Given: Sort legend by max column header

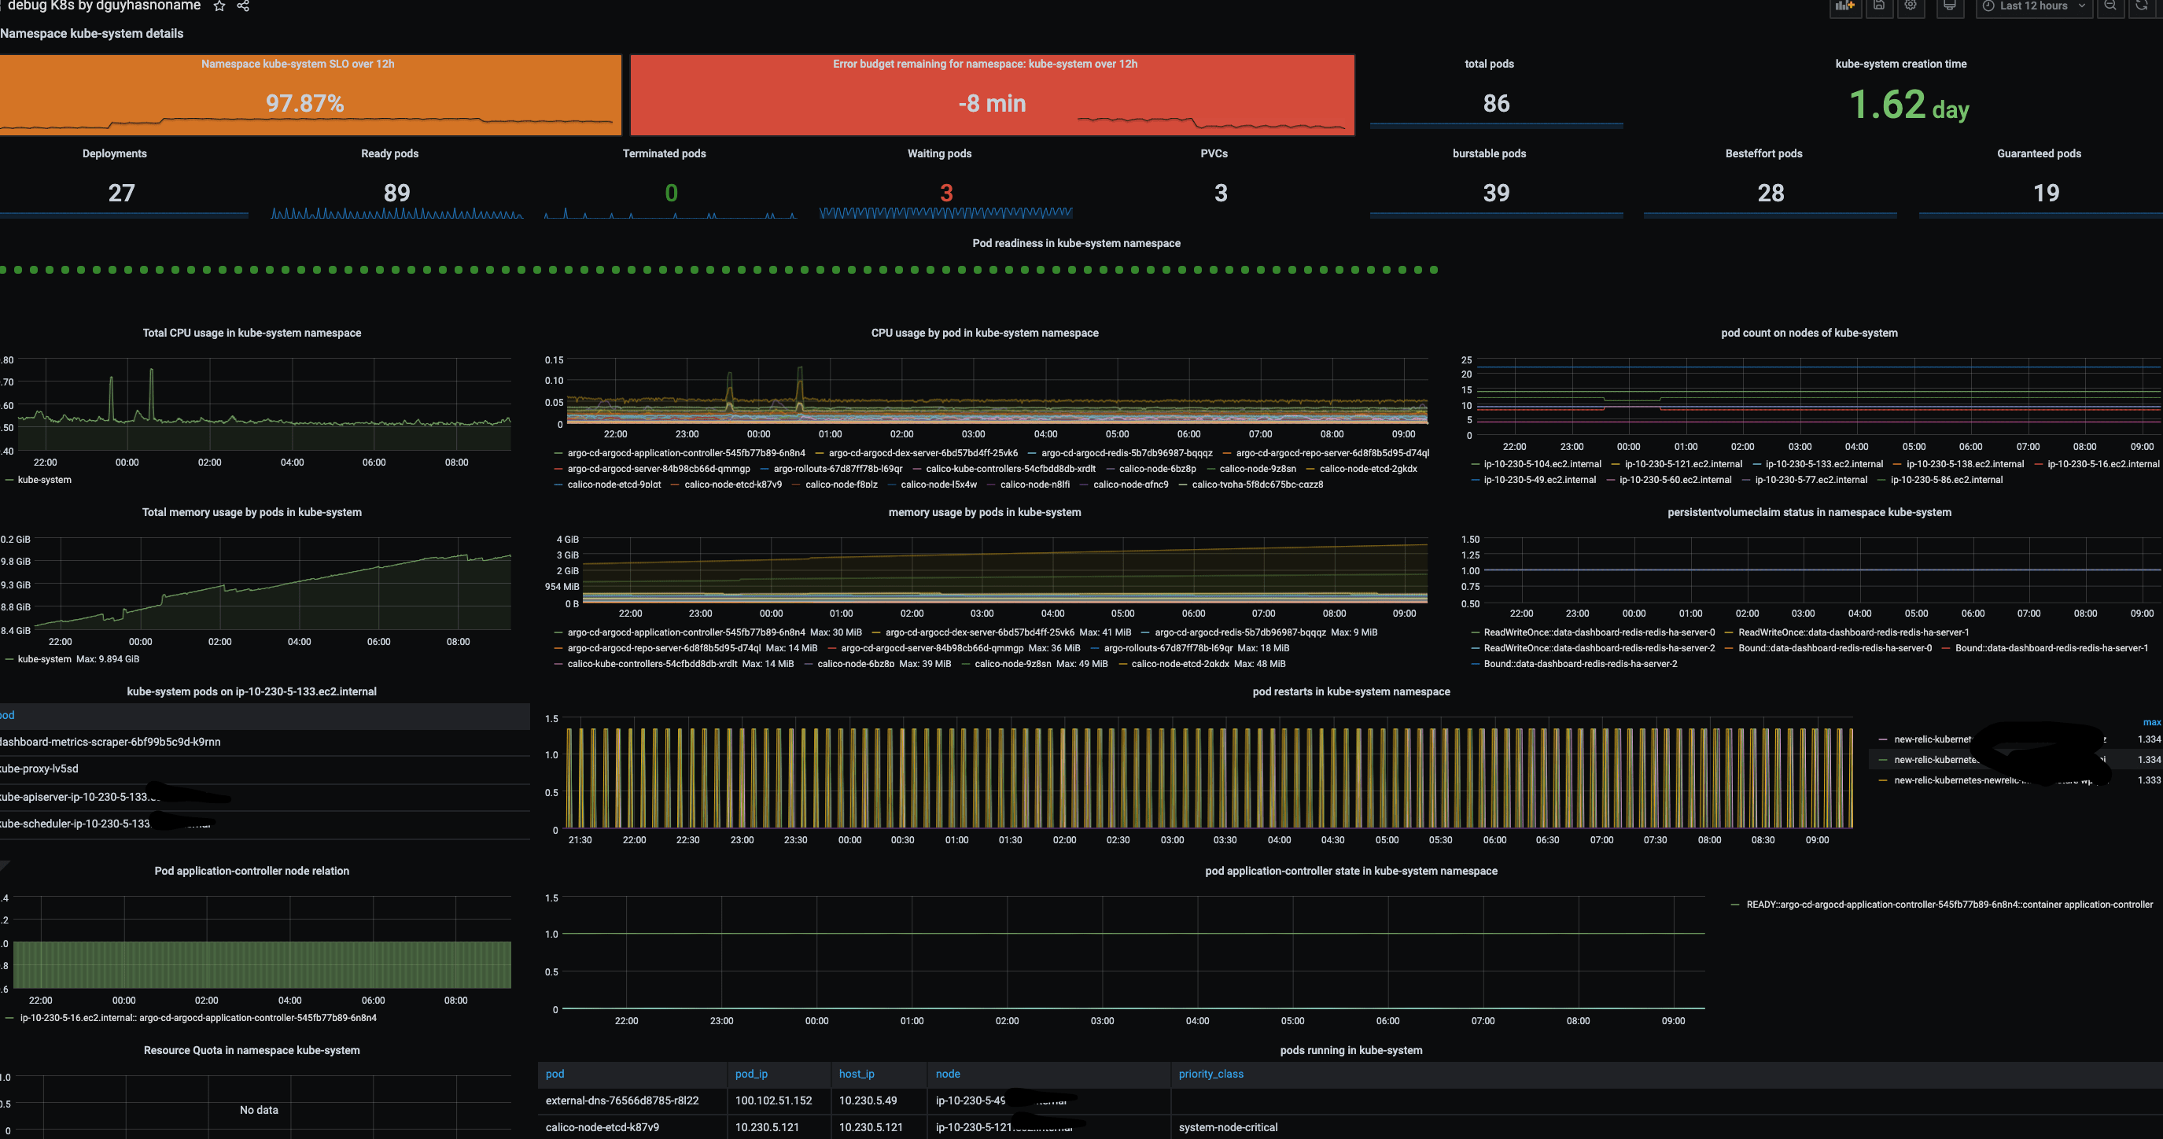Looking at the screenshot, I should (x=2151, y=722).
